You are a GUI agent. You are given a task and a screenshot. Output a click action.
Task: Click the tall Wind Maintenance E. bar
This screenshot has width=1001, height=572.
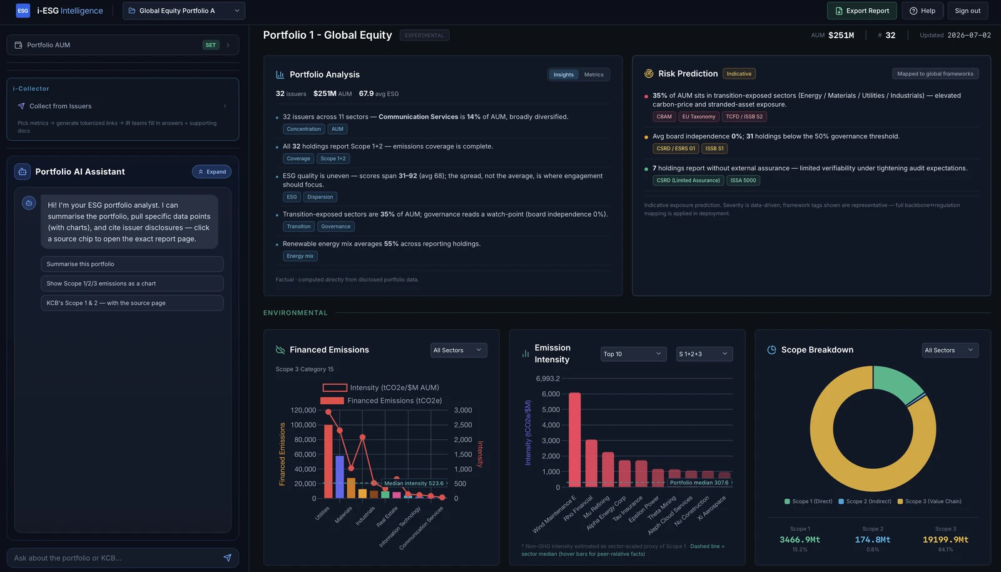click(x=574, y=440)
